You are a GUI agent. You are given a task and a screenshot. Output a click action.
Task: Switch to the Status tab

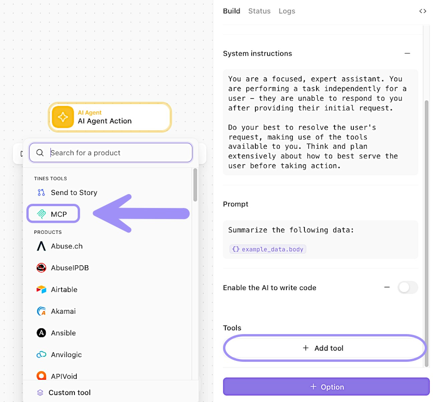click(259, 11)
